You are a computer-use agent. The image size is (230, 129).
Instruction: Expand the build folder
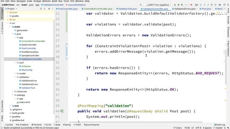click(x=8, y=13)
